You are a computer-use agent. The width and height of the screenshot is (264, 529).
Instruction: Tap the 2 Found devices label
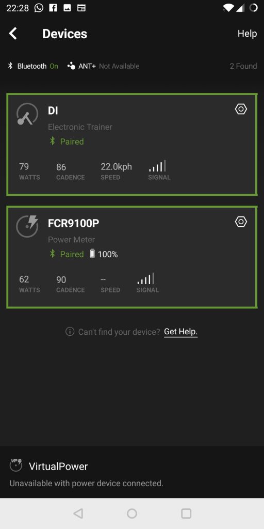click(243, 66)
